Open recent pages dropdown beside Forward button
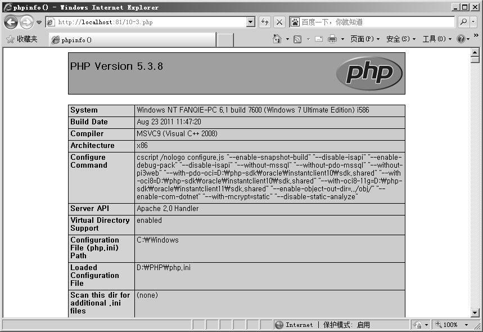483x332 pixels. 39,22
